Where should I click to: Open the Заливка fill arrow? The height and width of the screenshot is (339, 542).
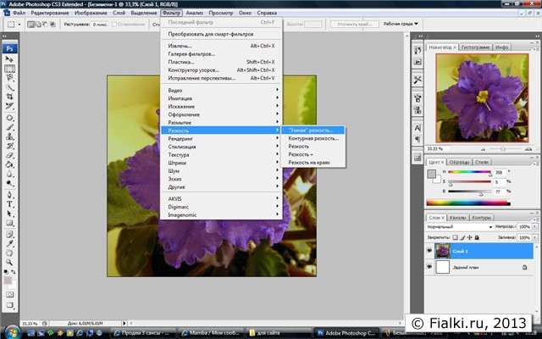535,237
